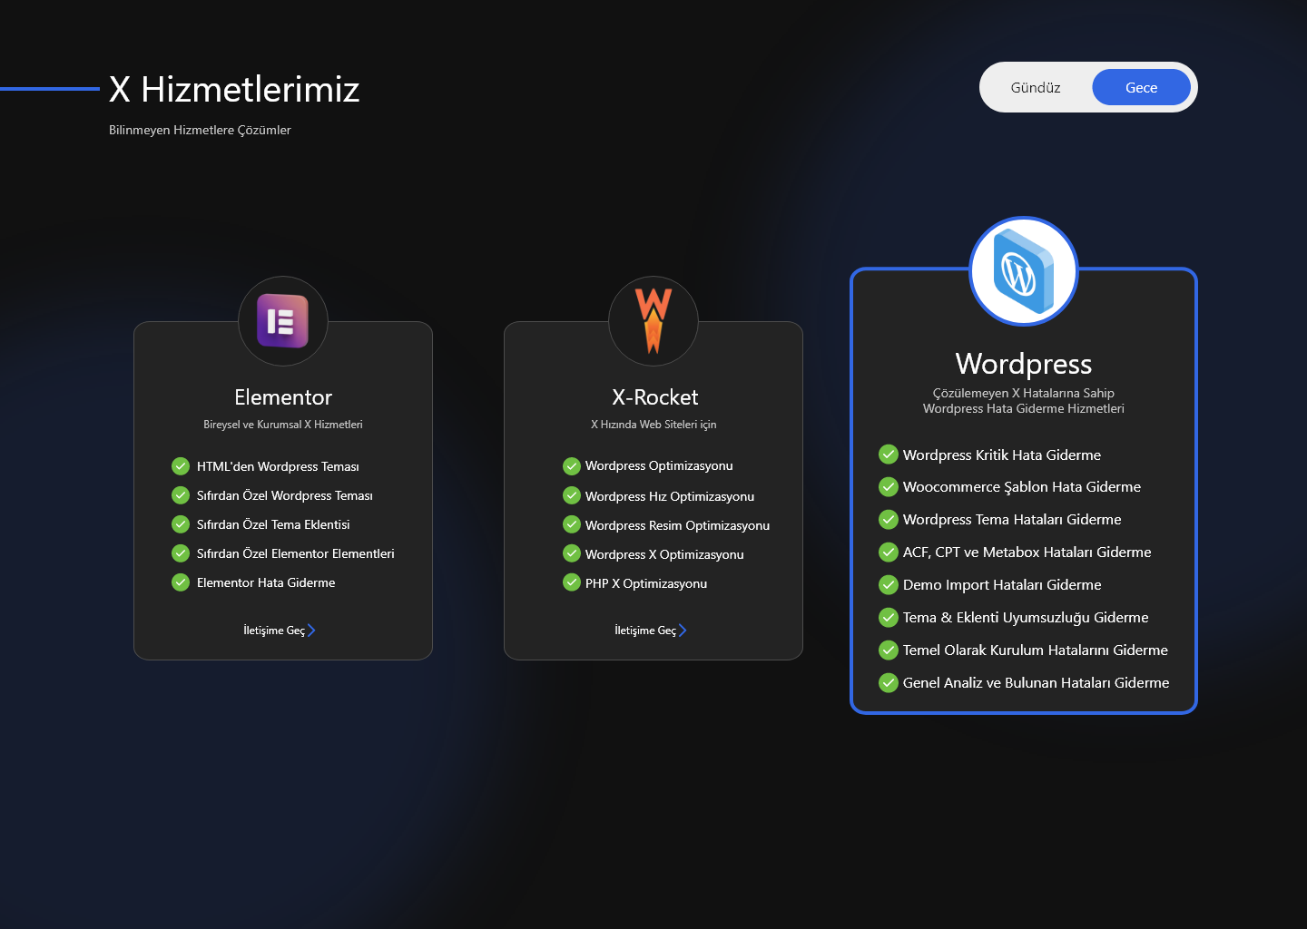Image resolution: width=1307 pixels, height=929 pixels.
Task: Click Temel Olarak Kurulum Hatalarını Giderme item
Action: tap(1036, 650)
